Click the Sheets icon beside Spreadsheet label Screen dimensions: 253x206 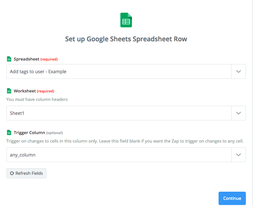(9, 59)
